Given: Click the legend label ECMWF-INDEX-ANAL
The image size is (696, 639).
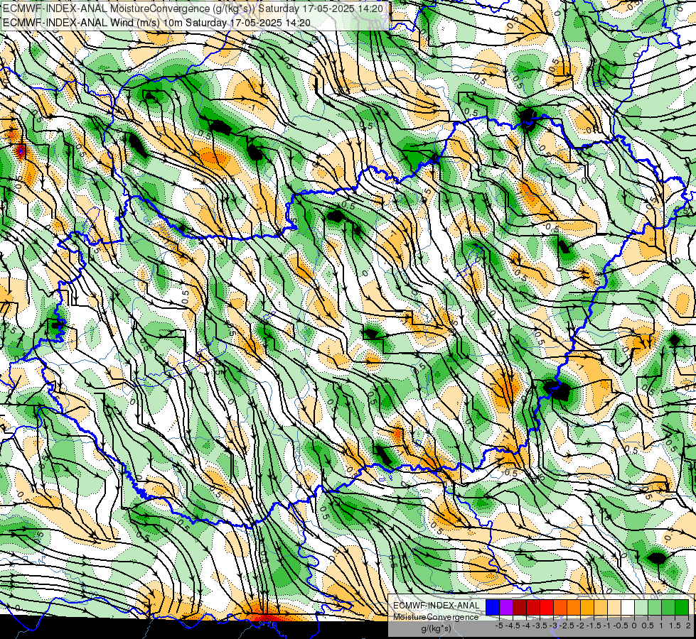Looking at the screenshot, I should [437, 606].
